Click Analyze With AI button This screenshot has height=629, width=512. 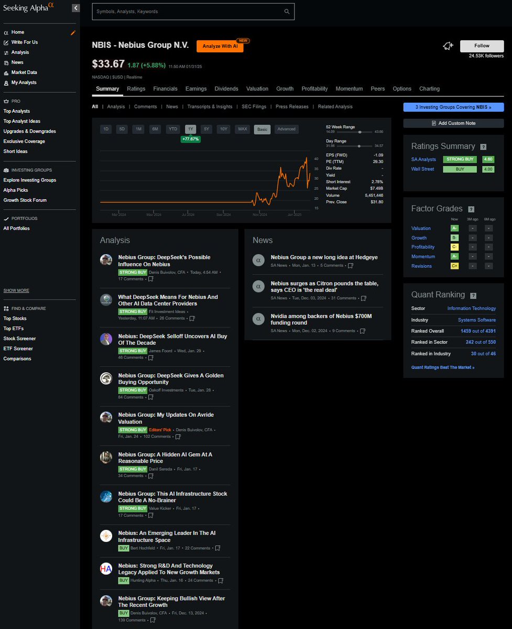pos(220,46)
